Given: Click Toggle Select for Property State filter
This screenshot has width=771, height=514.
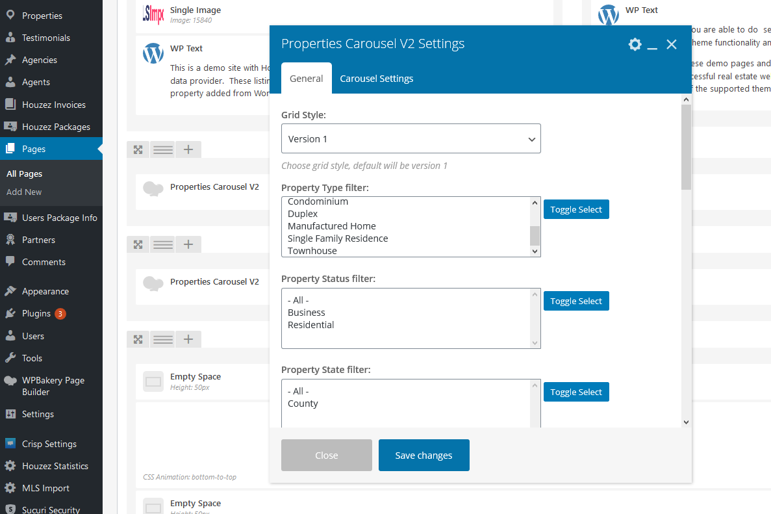Looking at the screenshot, I should tap(576, 392).
